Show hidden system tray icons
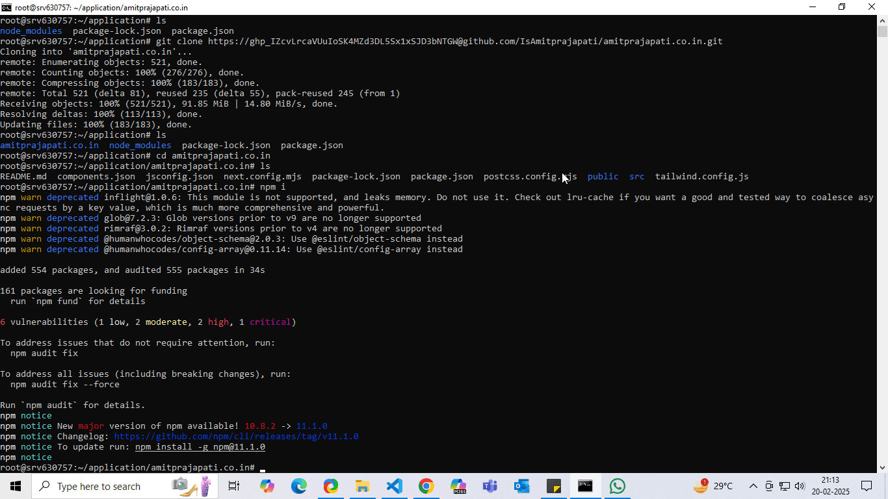This screenshot has width=888, height=499. pos(753,486)
